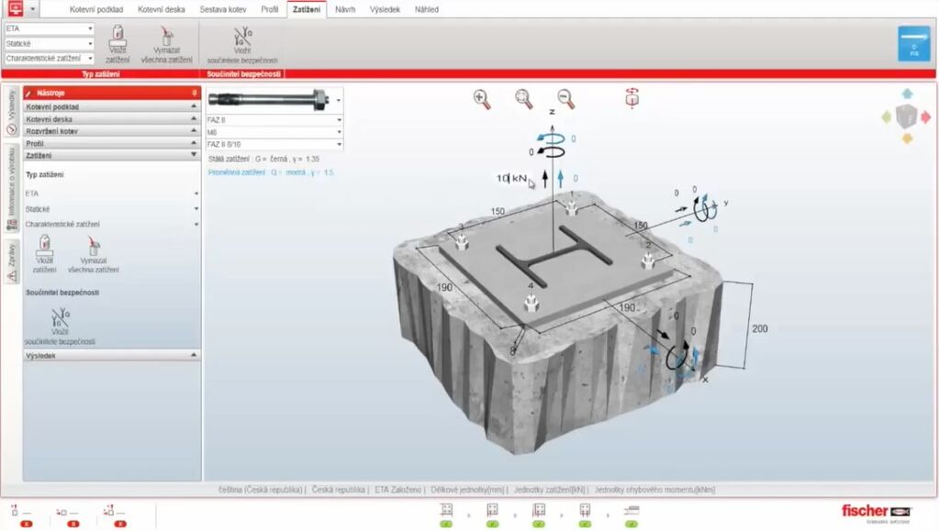
Task: Expand the Kotevní podklad section
Action: coord(111,106)
